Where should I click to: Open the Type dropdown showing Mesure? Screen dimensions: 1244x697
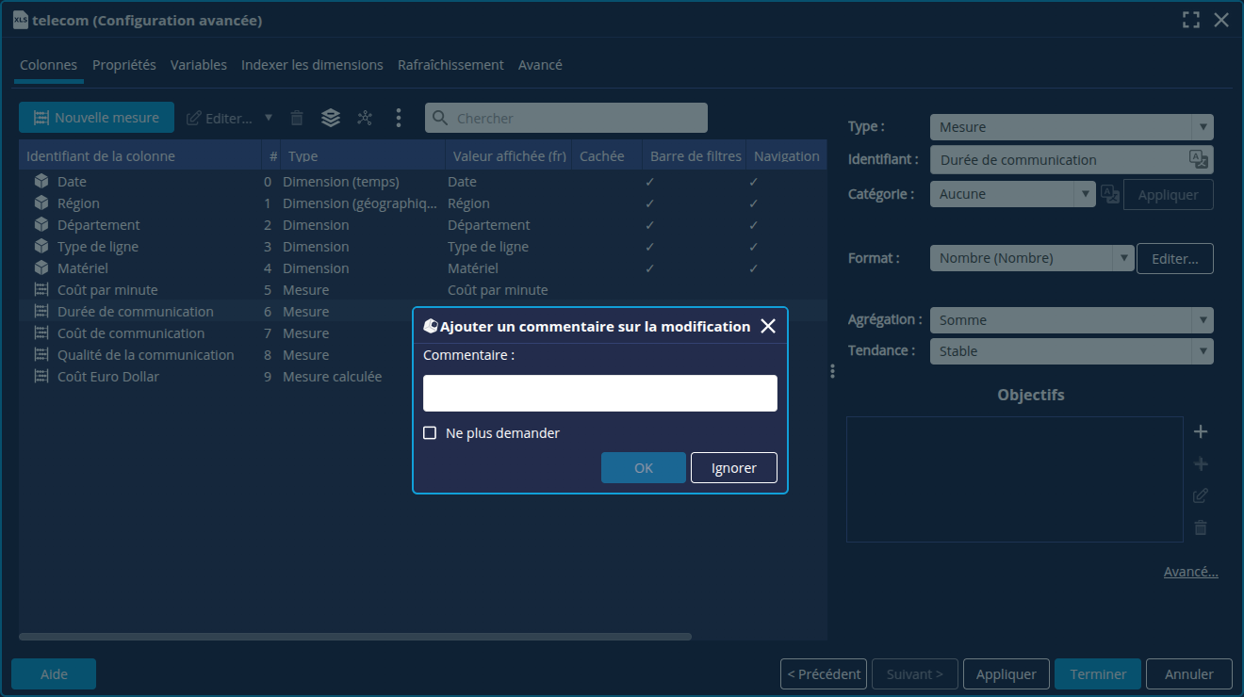(1071, 127)
